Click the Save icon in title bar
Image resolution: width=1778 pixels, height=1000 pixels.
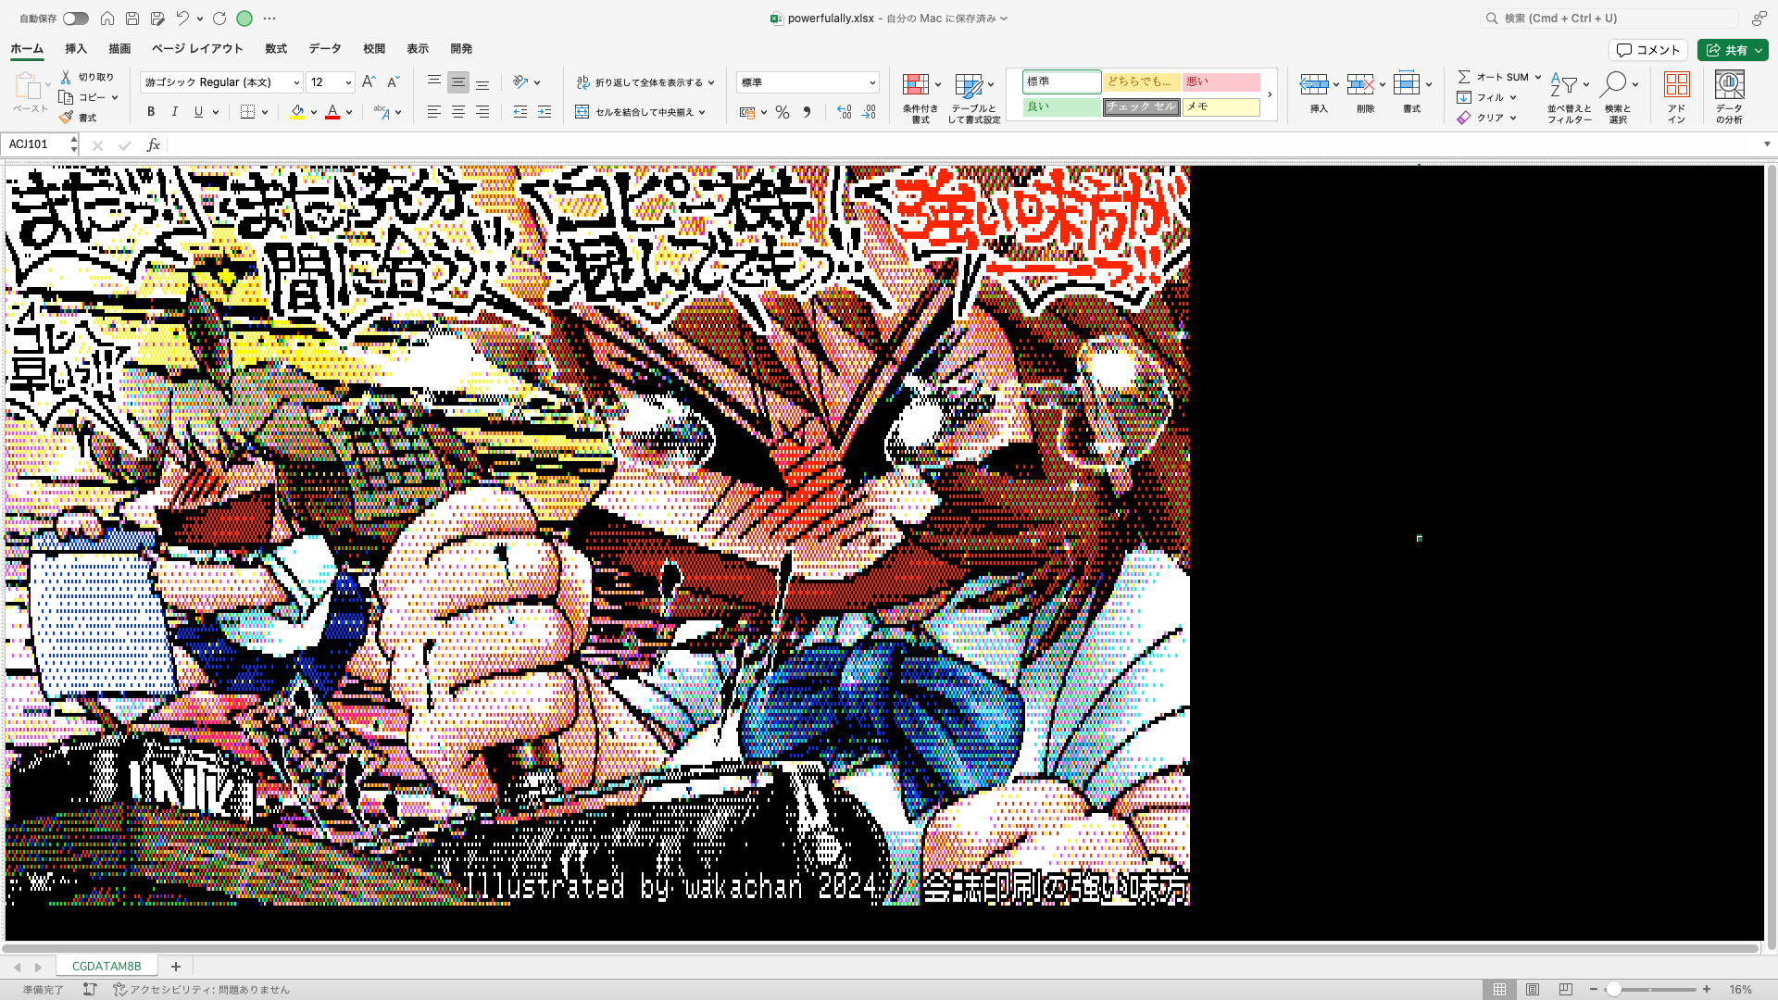click(x=132, y=19)
